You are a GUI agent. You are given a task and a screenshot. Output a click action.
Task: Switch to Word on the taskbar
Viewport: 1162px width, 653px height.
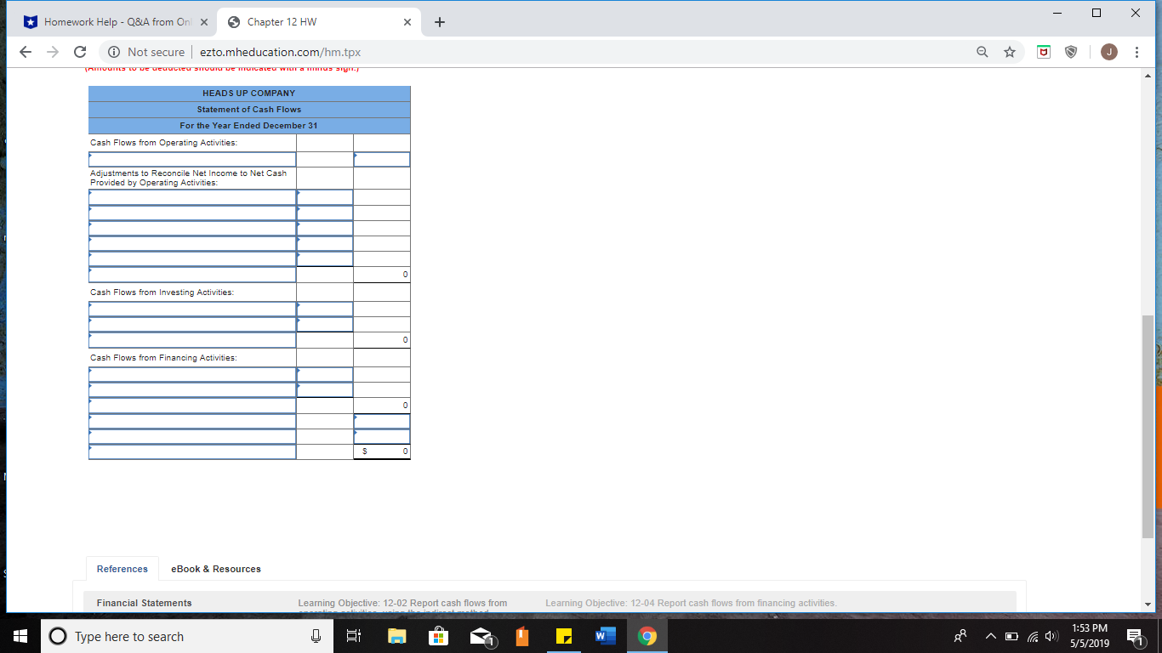605,636
